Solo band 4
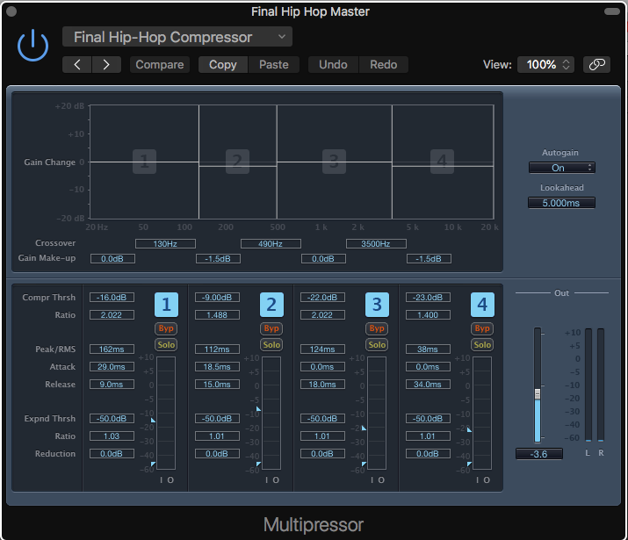The width and height of the screenshot is (628, 540). [481, 345]
